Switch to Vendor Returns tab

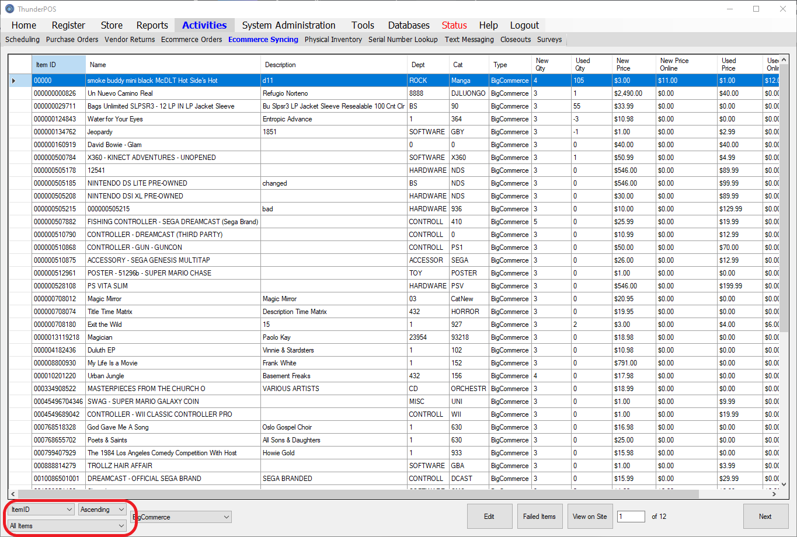130,40
